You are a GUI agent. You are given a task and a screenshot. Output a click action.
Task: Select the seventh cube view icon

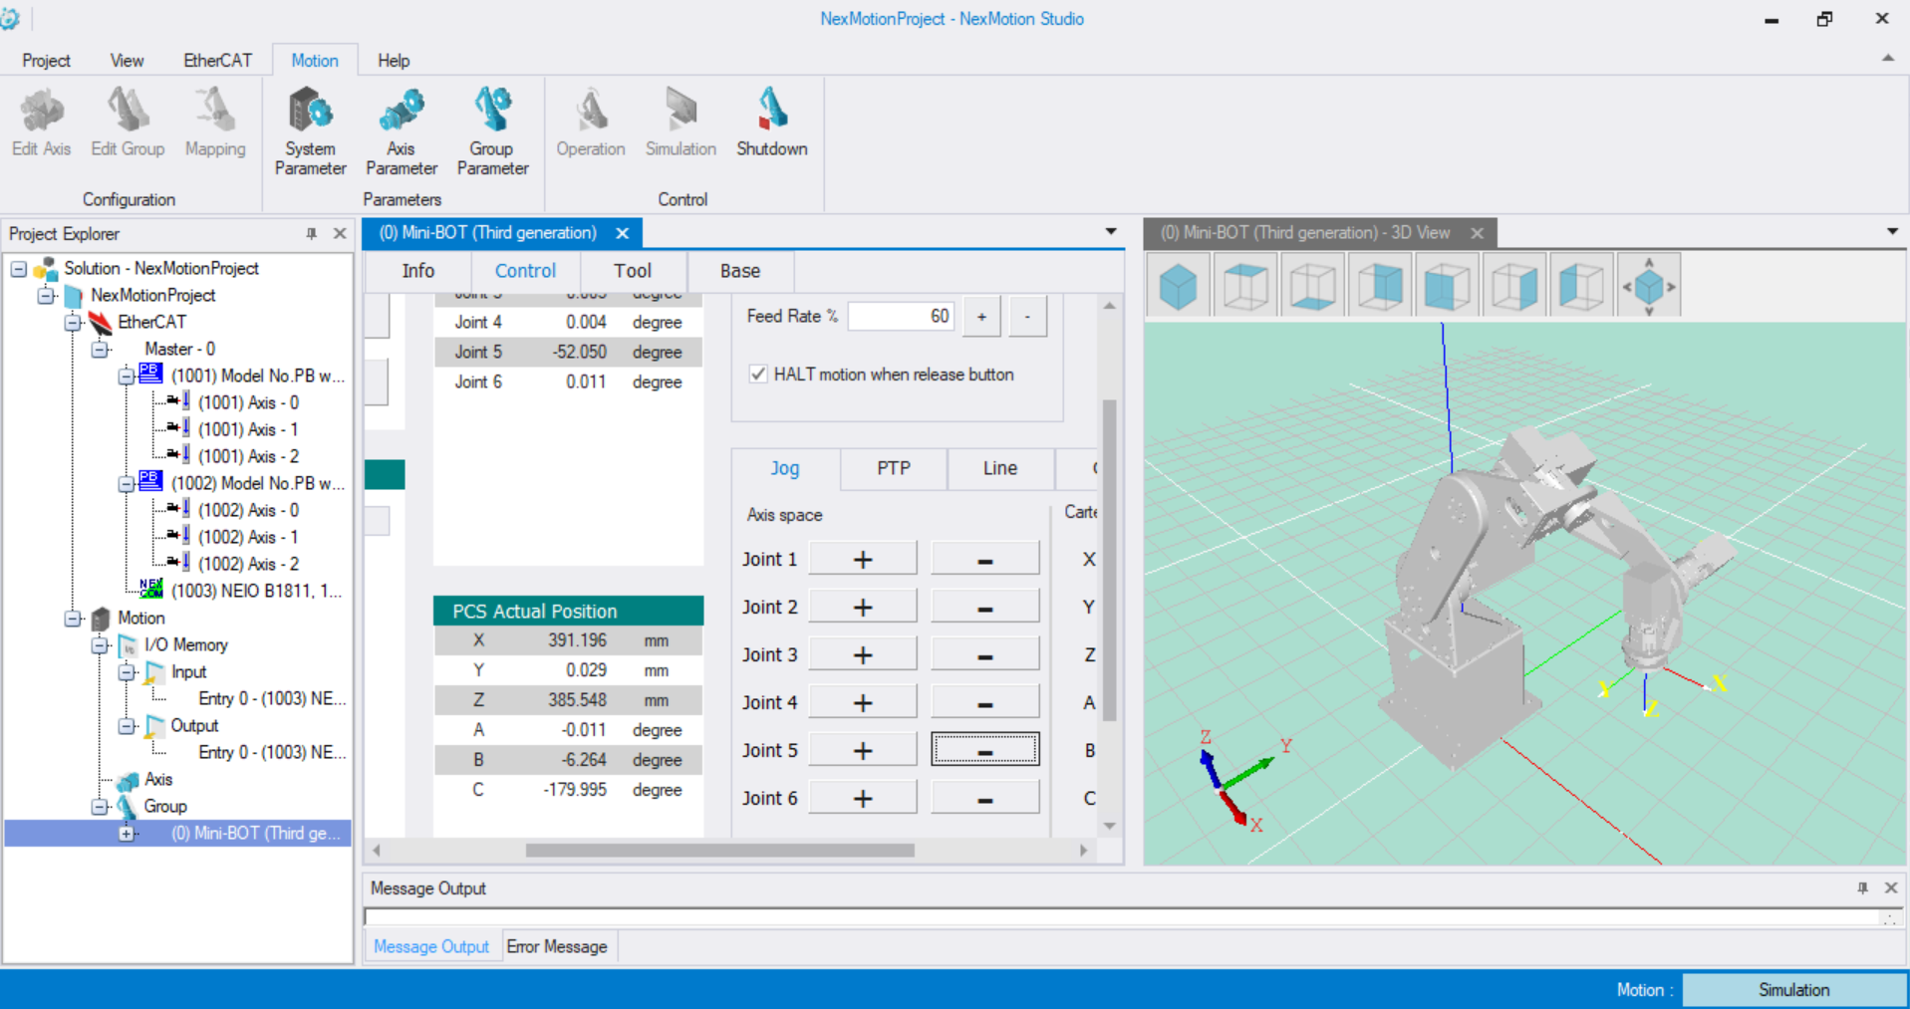(x=1581, y=286)
